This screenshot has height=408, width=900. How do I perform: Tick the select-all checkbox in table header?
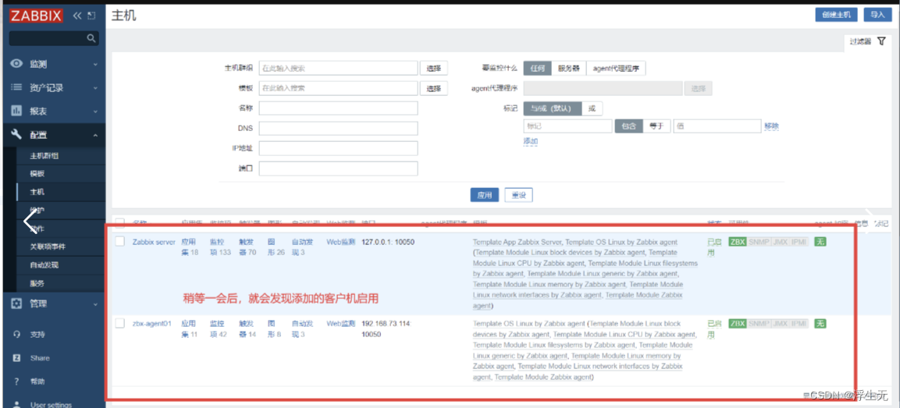(120, 222)
